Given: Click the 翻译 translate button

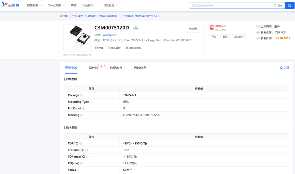Looking at the screenshot, I should [225, 37].
